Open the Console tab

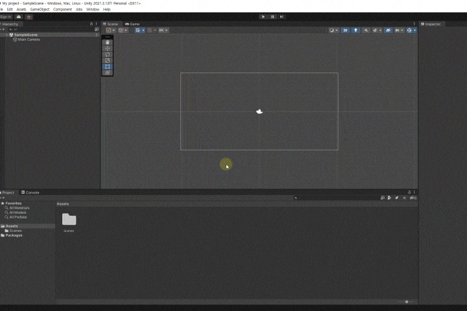coord(30,192)
